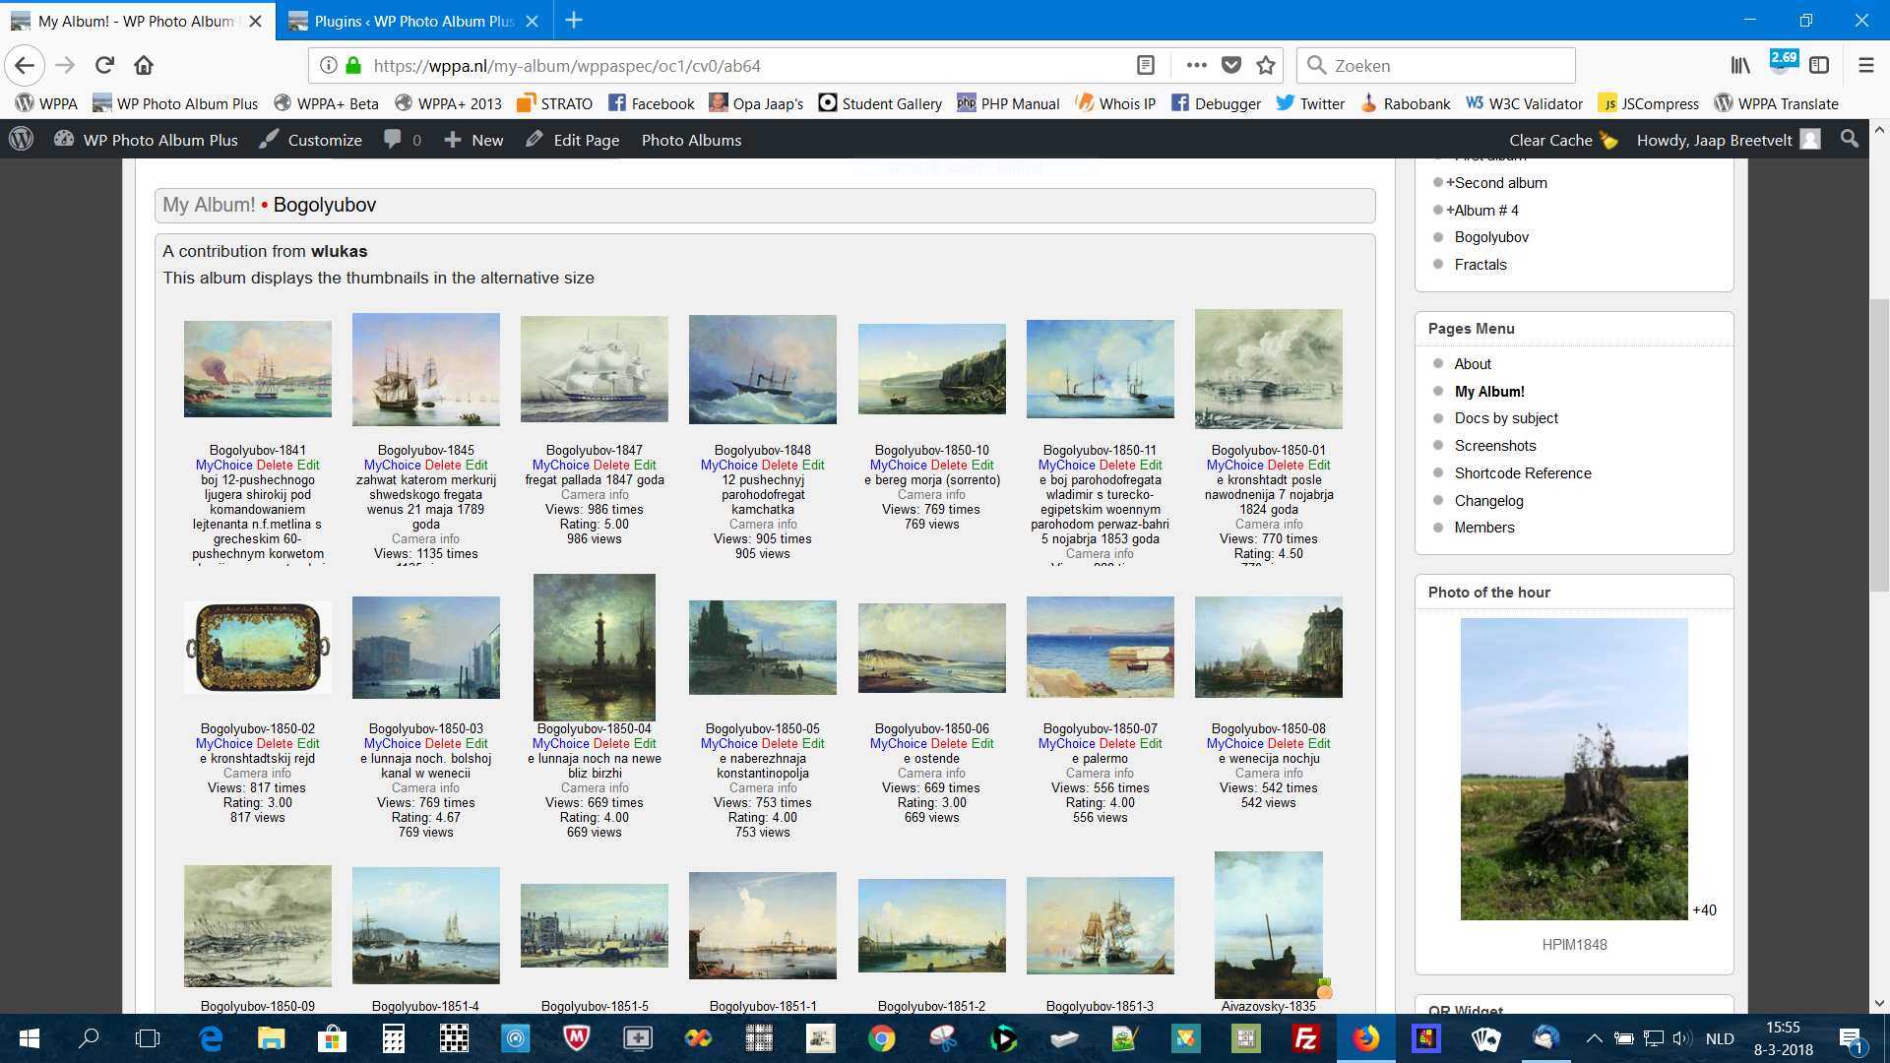Click Edit under Bogolyubov-1850-08

(x=1319, y=744)
